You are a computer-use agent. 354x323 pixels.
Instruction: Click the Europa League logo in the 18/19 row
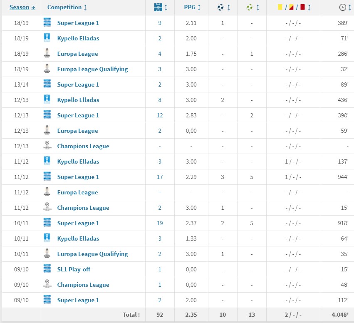click(47, 53)
